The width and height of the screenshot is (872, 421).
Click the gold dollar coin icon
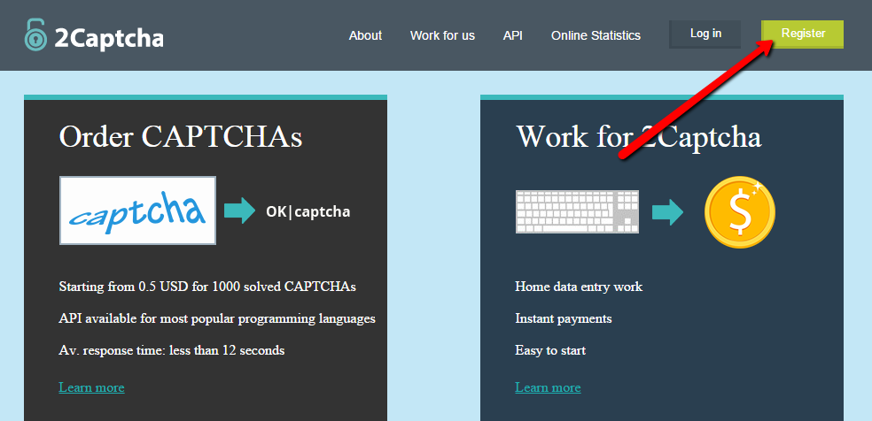tap(739, 212)
